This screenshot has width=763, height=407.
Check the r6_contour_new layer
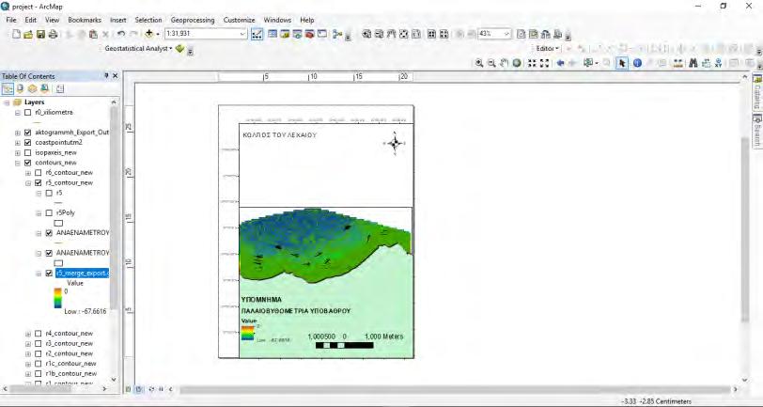(x=38, y=173)
